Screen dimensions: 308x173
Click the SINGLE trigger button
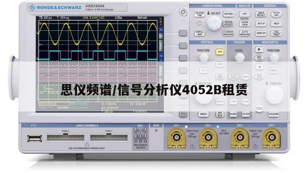(245, 76)
